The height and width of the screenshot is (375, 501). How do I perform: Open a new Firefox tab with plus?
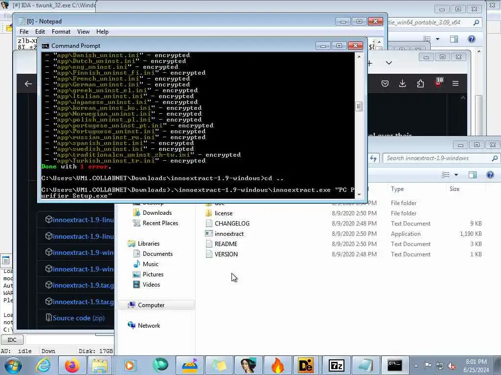click(370, 63)
